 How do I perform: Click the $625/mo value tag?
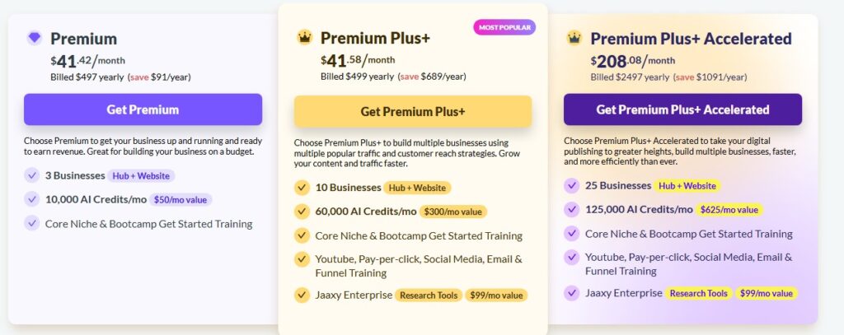pos(729,210)
